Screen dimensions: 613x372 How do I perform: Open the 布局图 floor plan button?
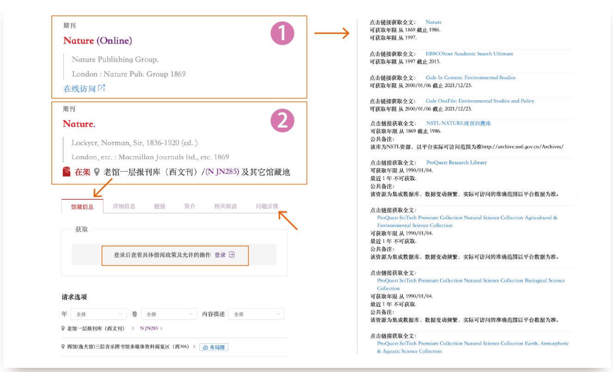(x=214, y=348)
